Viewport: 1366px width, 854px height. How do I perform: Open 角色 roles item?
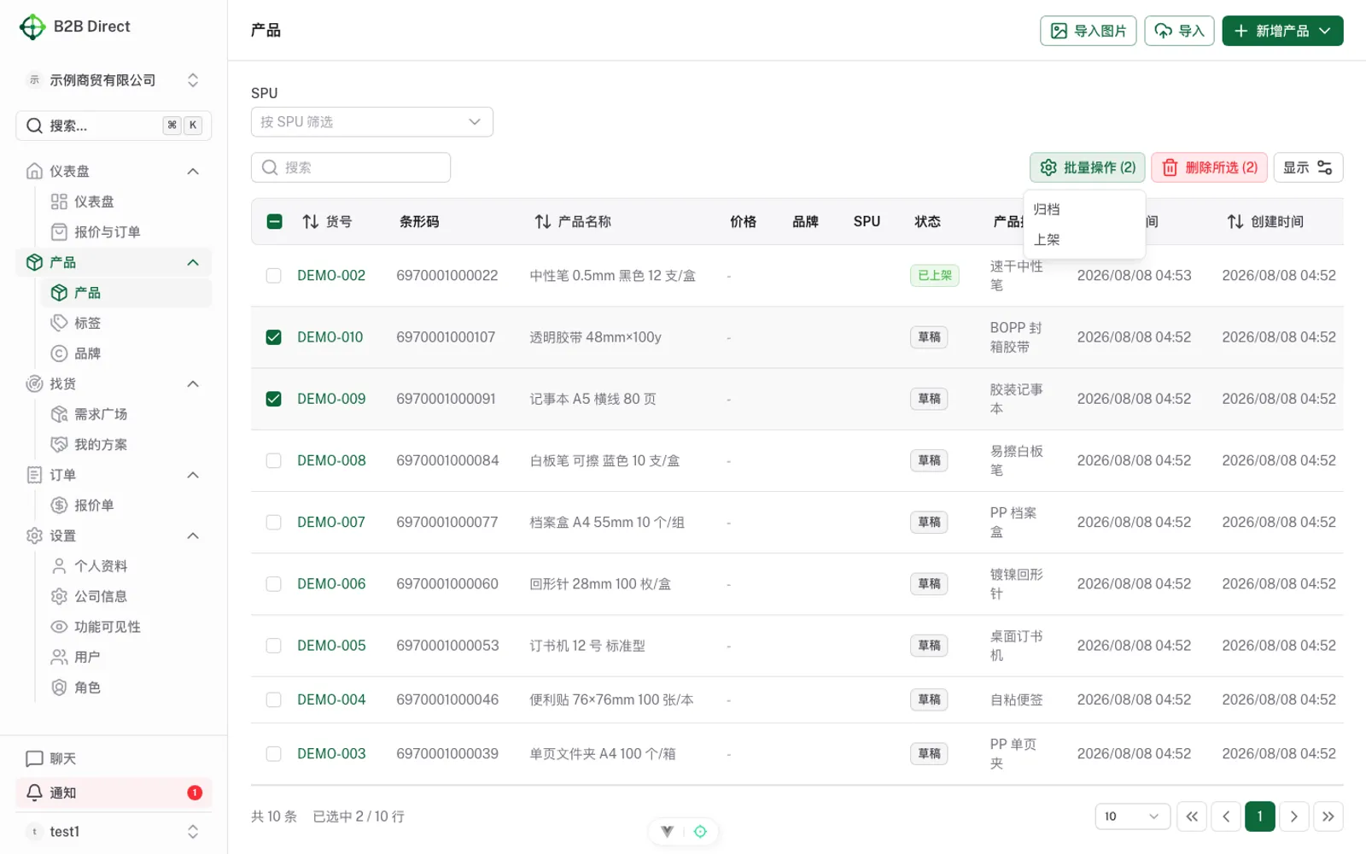pyautogui.click(x=126, y=687)
